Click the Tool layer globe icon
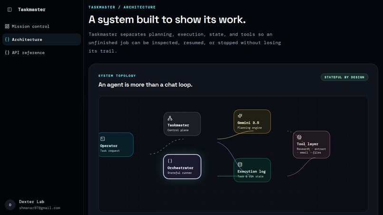The image size is (383, 215). click(x=299, y=137)
